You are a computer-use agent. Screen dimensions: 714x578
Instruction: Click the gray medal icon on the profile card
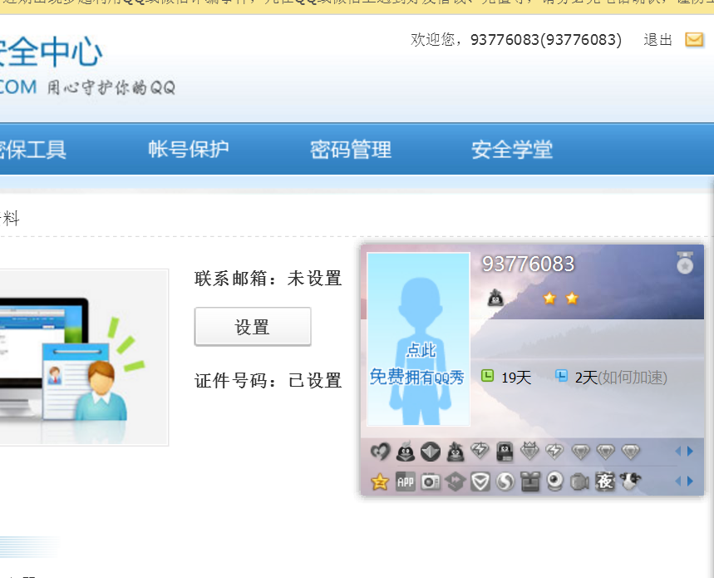coord(685,262)
